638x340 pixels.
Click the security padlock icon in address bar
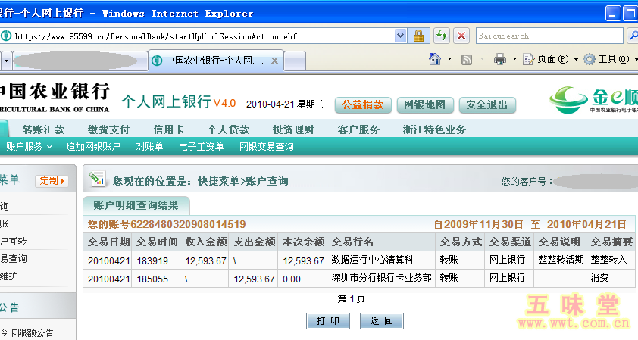coord(418,36)
